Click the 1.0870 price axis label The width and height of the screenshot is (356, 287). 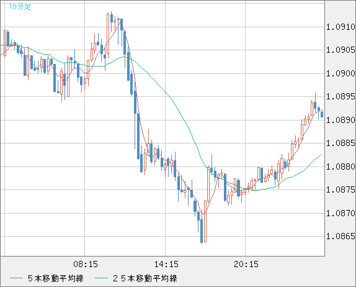(x=340, y=213)
